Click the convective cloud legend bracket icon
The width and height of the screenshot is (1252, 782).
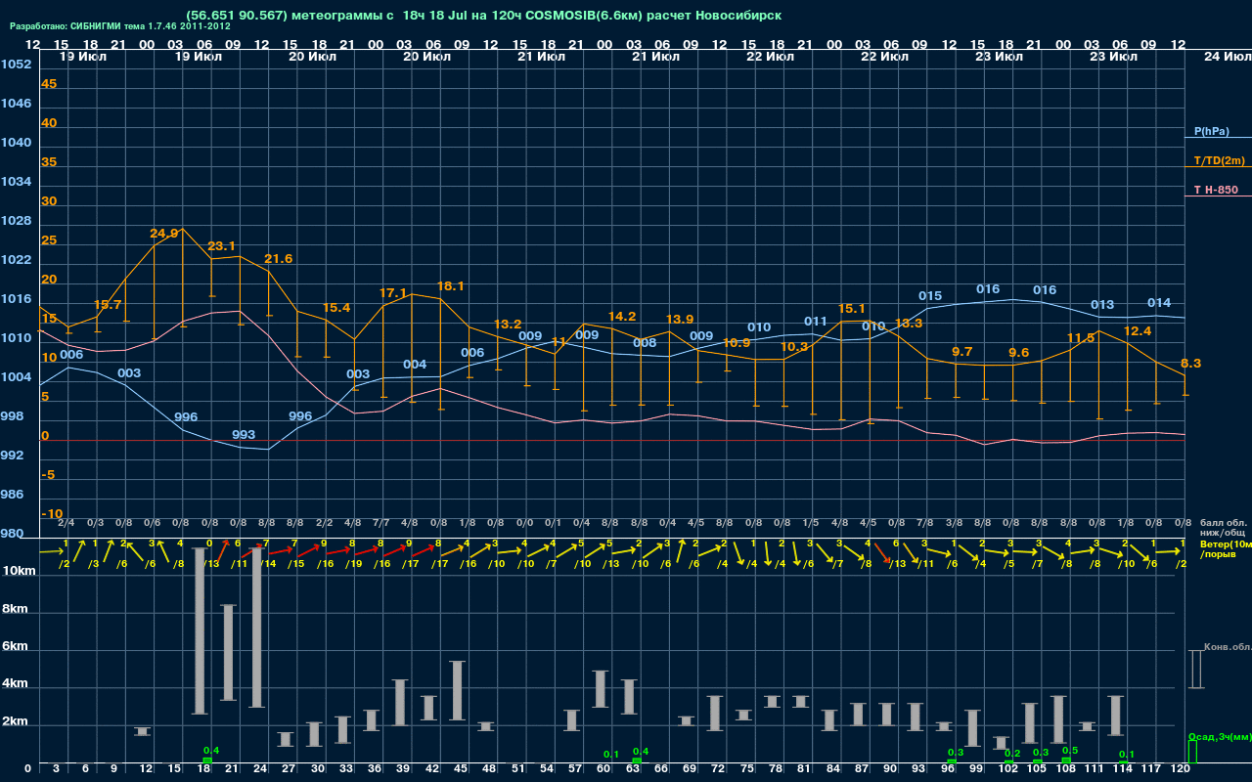click(1196, 670)
